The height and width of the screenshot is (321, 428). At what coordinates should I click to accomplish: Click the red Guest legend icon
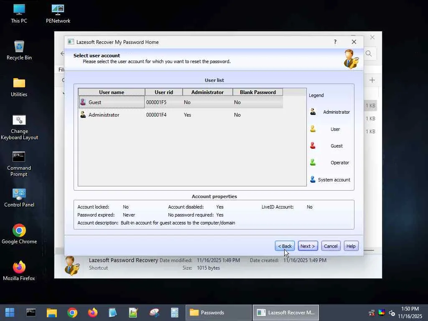(x=313, y=145)
